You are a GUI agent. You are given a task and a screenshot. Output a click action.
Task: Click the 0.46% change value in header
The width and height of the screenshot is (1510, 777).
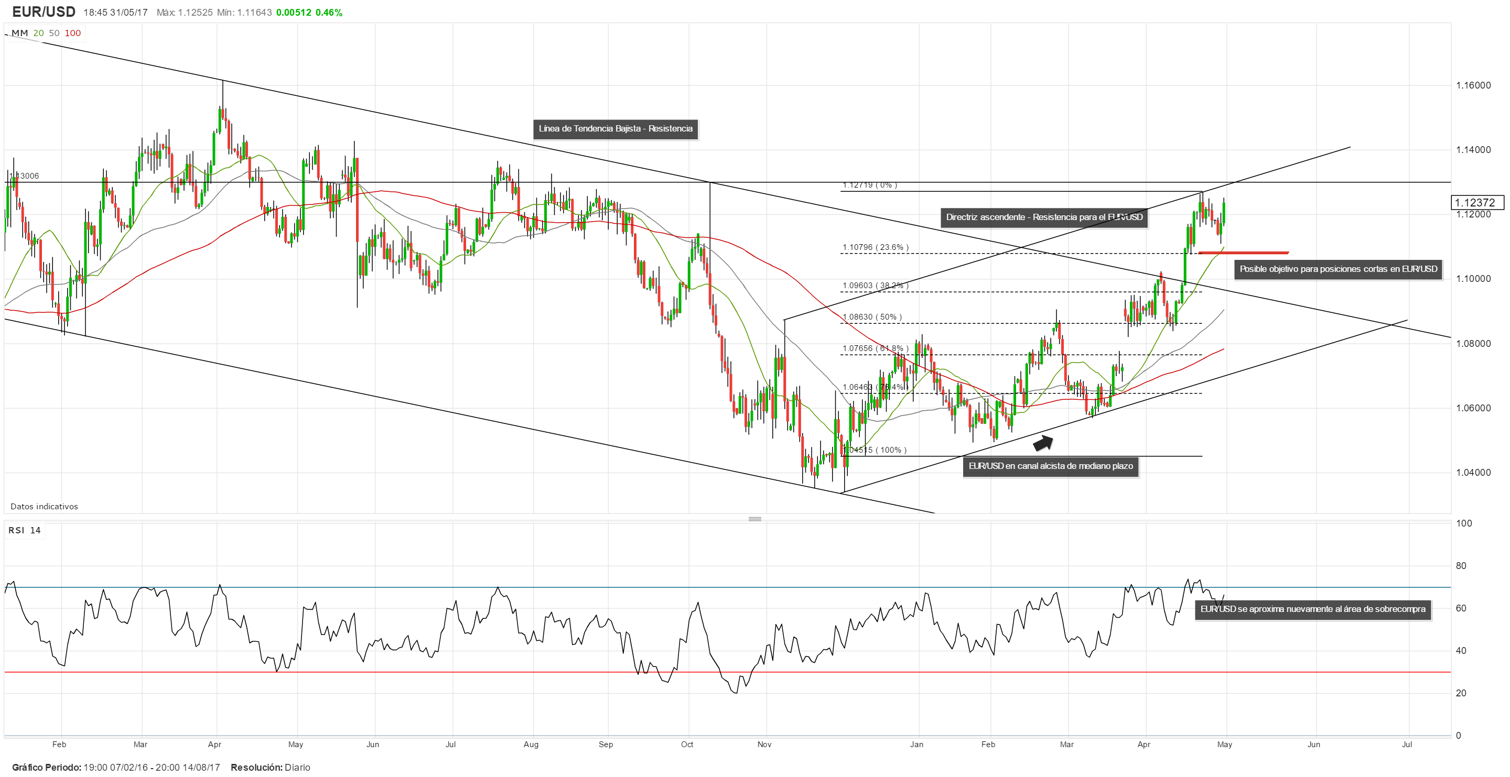click(329, 12)
